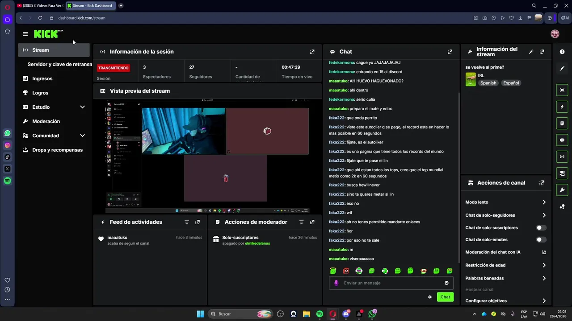Reload the page

click(x=40, y=18)
